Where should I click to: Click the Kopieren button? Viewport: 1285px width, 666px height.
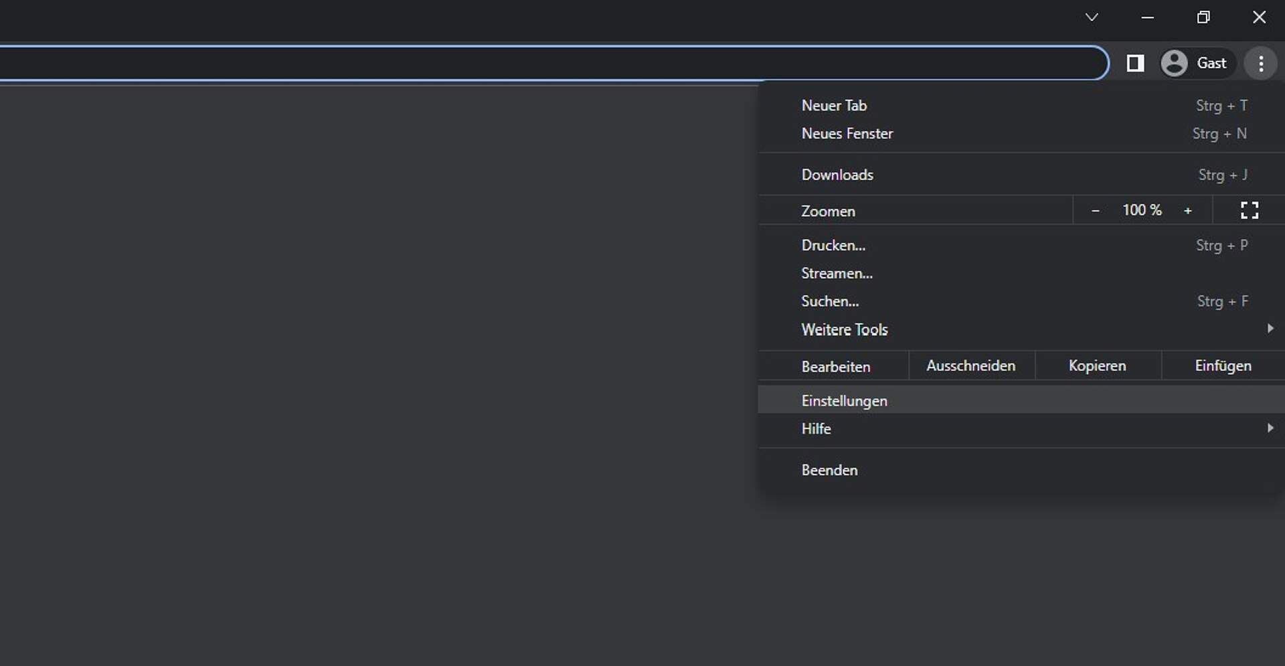pyautogui.click(x=1097, y=366)
